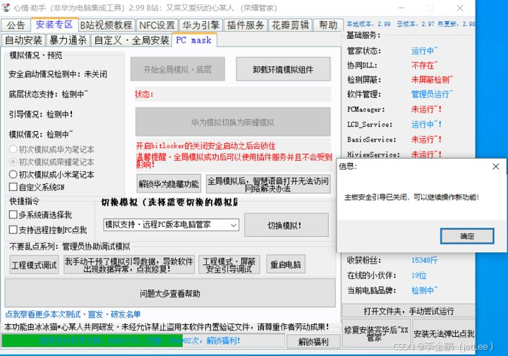The image size is (508, 356).
Task: Click the 安全启动情况检测中：未关闭 text
Action: pos(58,74)
